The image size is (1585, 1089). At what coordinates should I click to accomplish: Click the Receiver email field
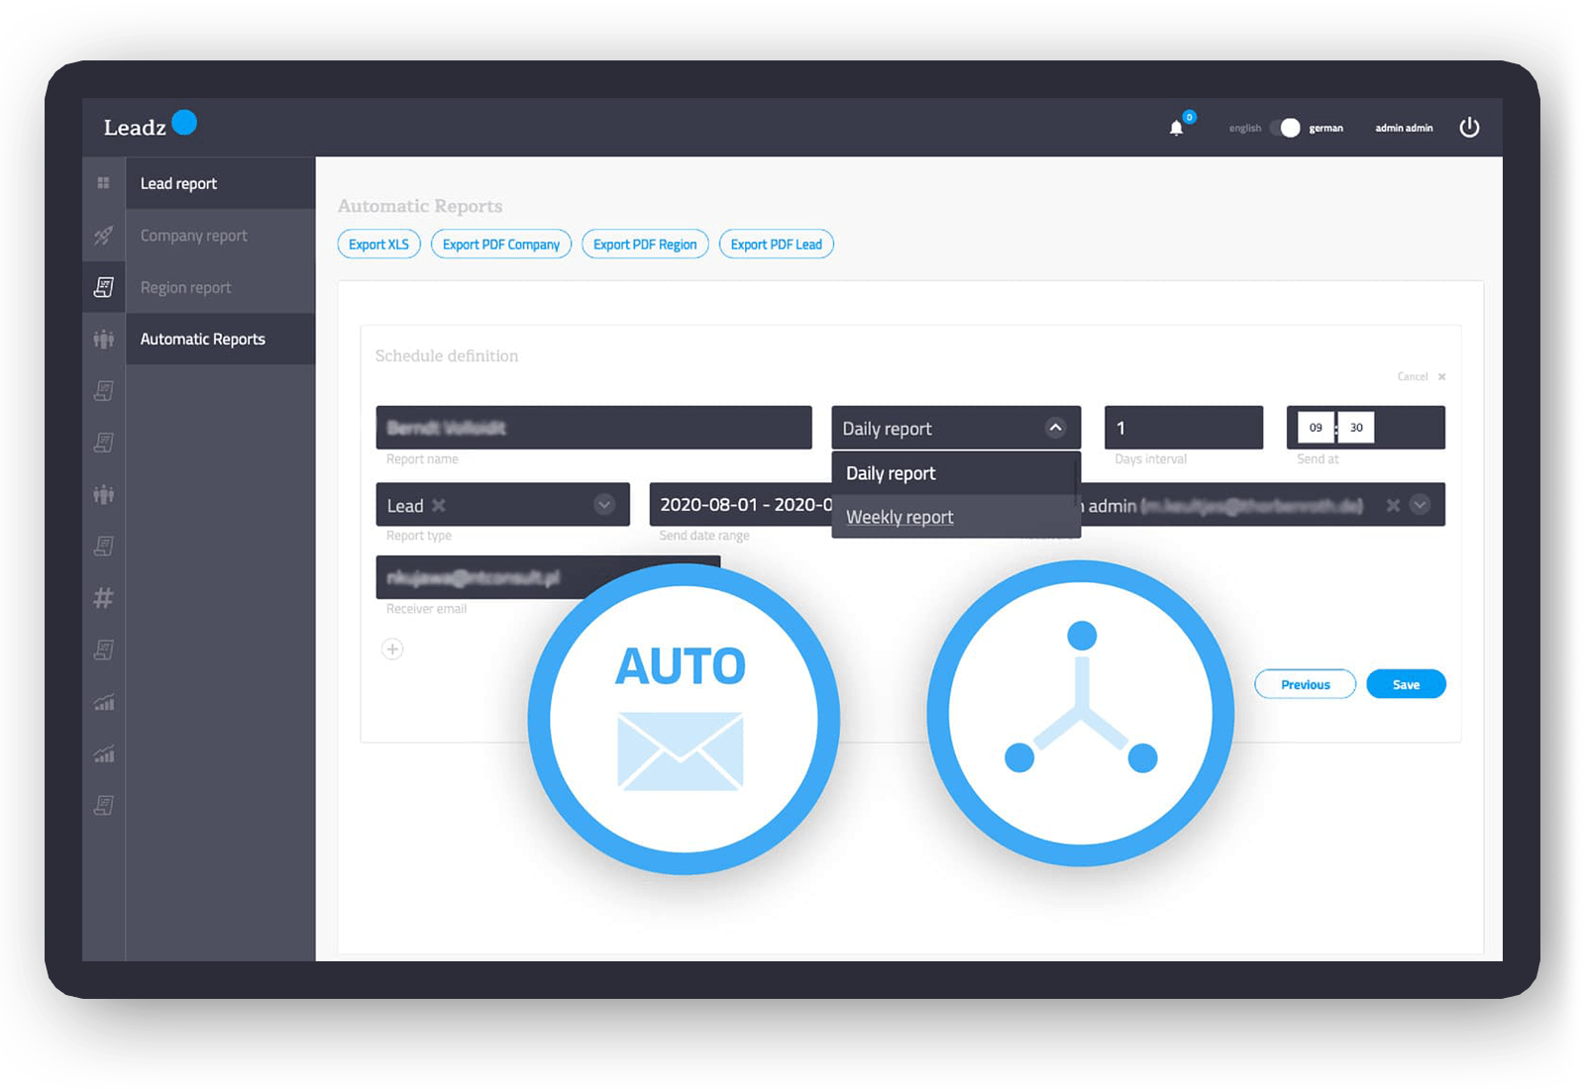548,577
